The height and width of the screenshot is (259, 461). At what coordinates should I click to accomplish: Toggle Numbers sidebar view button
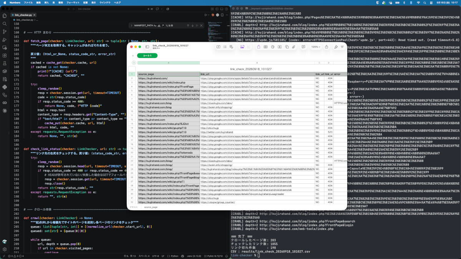[x=147, y=47]
